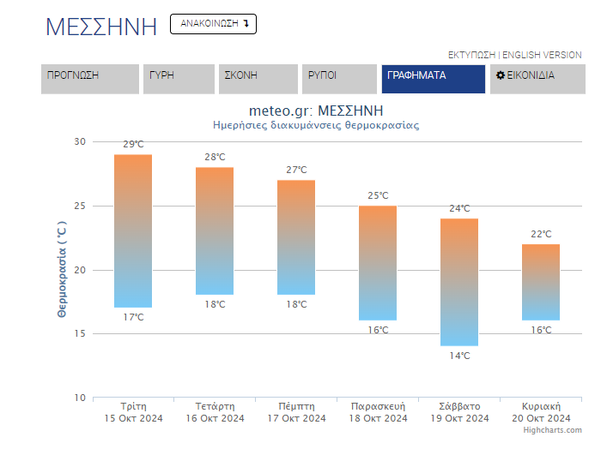Click the Τετάρτη 16 Οκτ 2024 axis label
Viewport: 601px width, 449px height.
[x=215, y=412]
